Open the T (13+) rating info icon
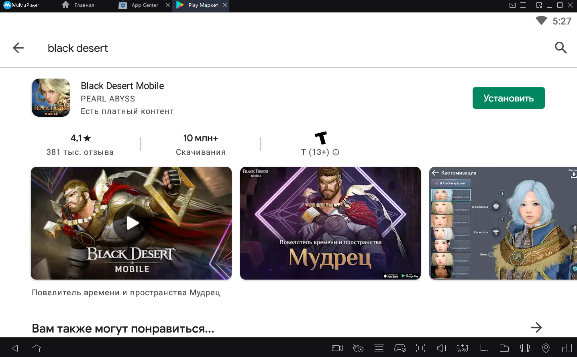The height and width of the screenshot is (357, 577). (336, 152)
